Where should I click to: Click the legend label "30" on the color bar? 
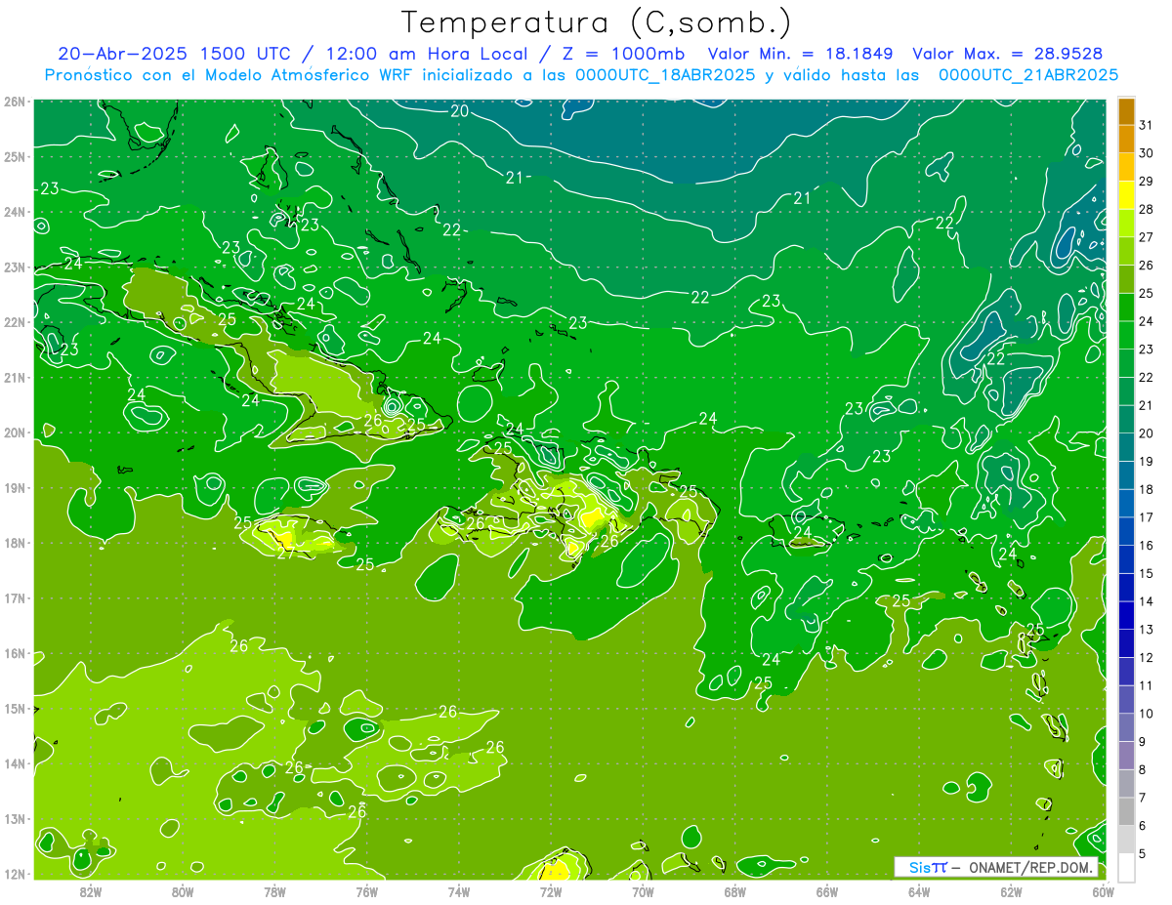coord(1146,153)
